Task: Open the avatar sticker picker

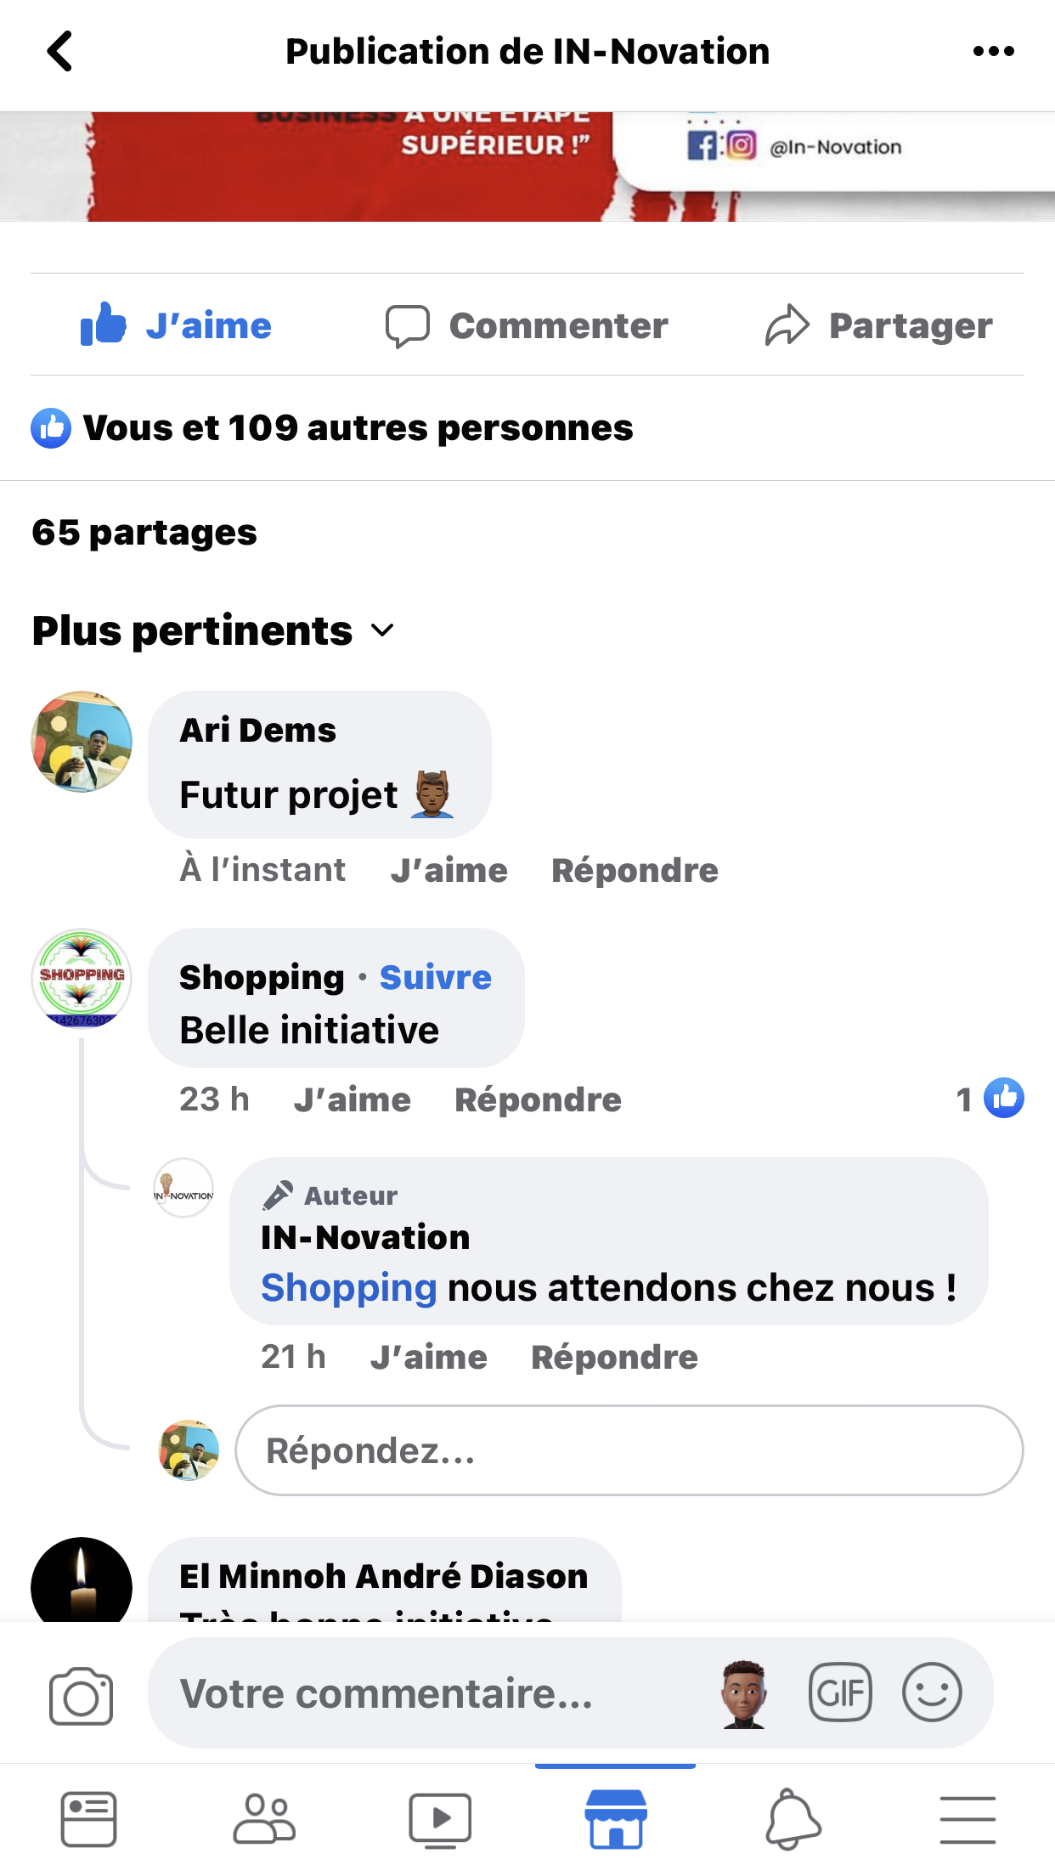Action: (x=744, y=1694)
